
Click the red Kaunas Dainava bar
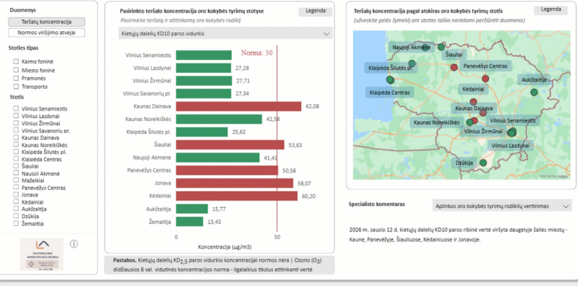click(x=238, y=106)
